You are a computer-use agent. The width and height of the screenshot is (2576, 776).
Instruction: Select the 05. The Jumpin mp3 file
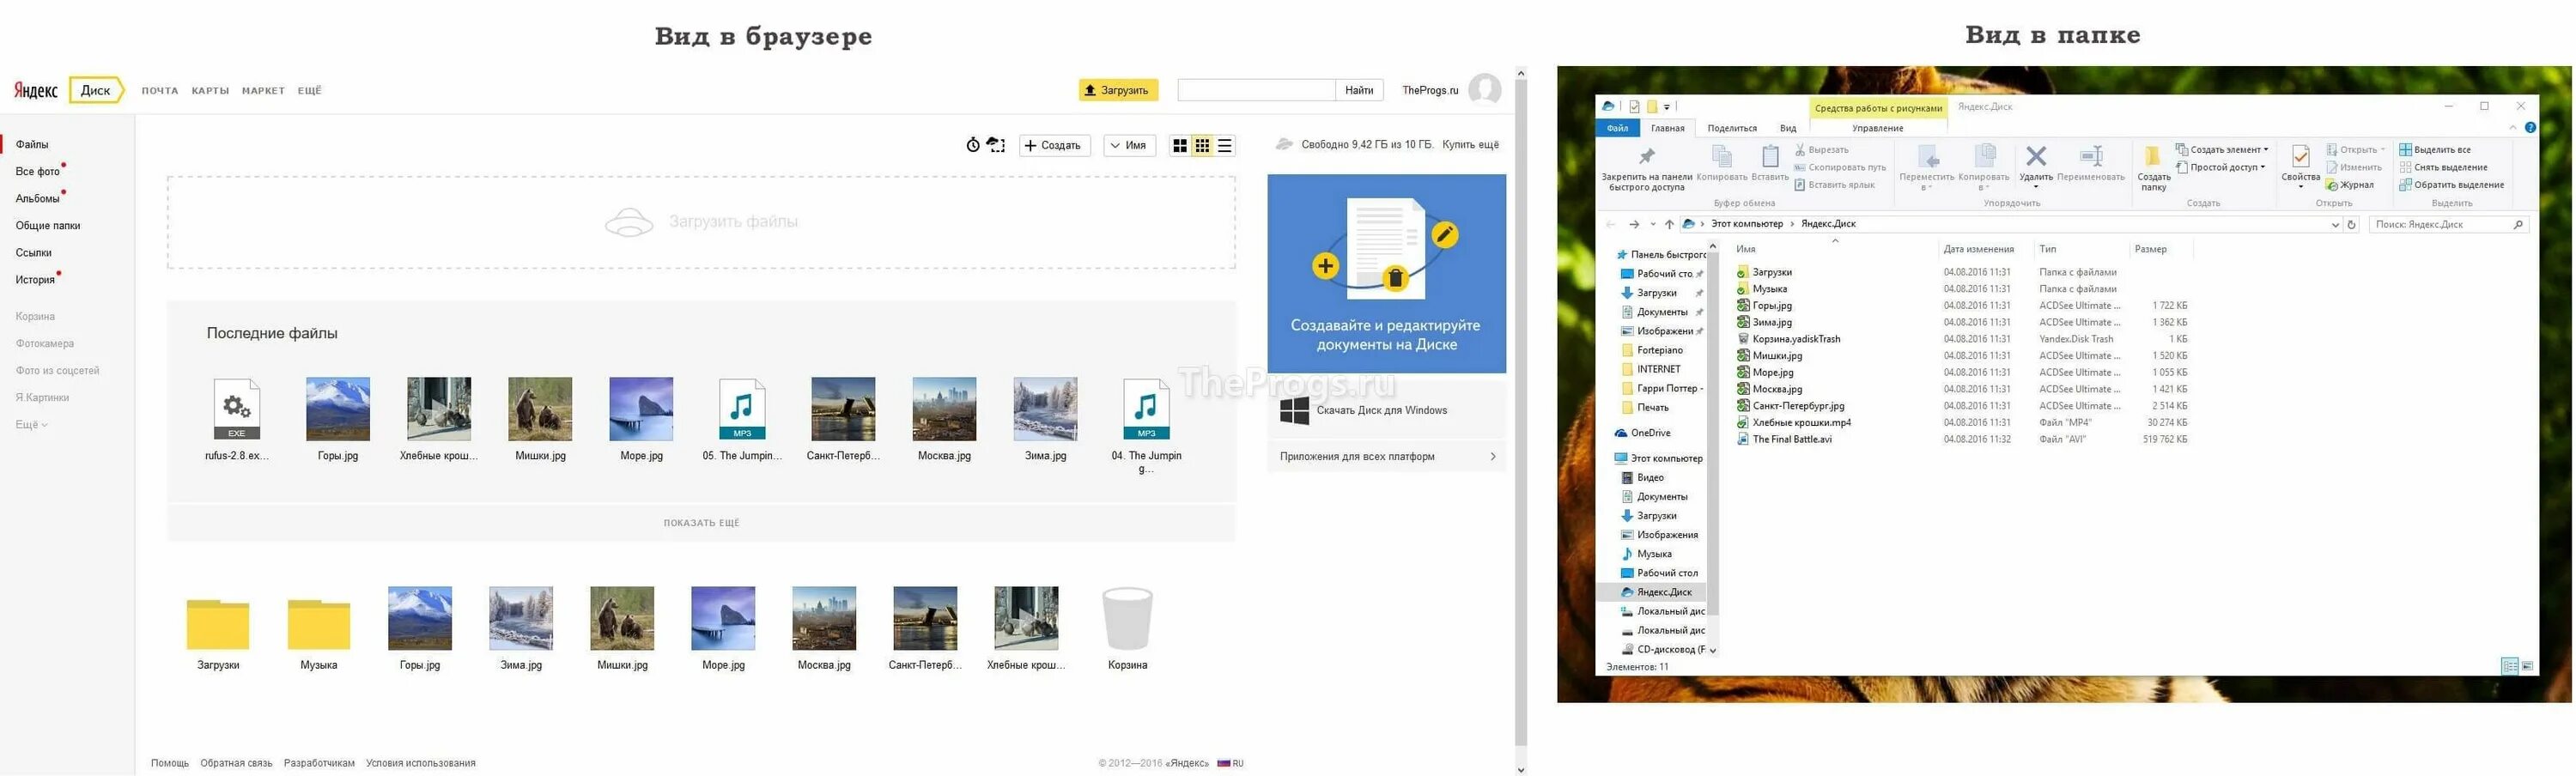pyautogui.click(x=742, y=419)
